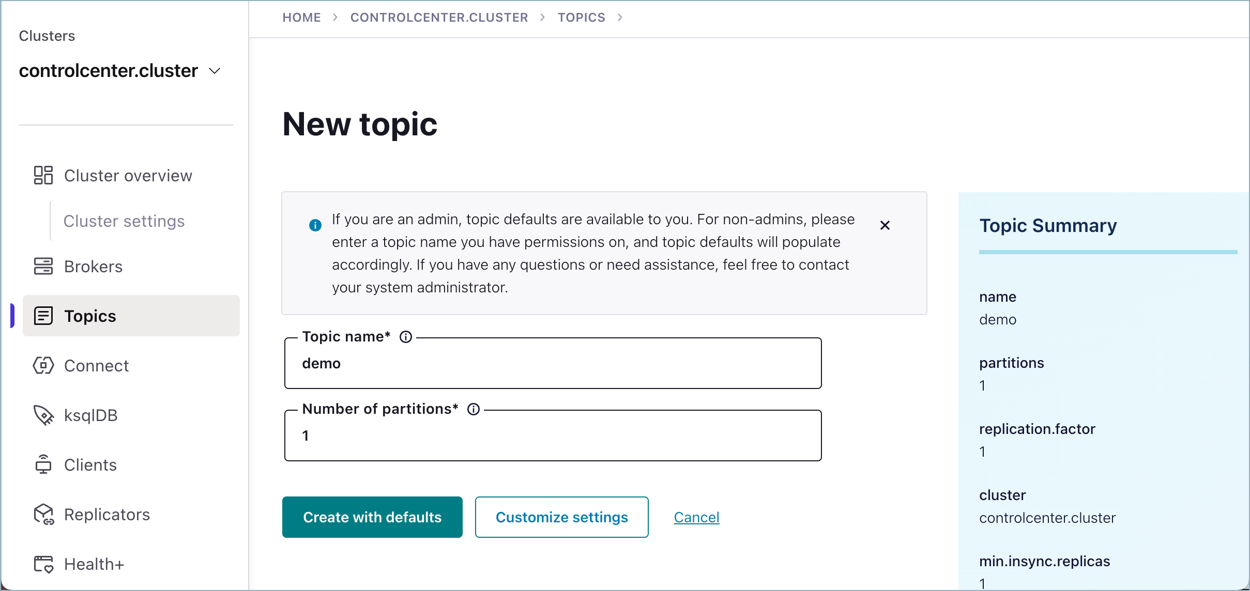This screenshot has width=1250, height=591.
Task: Navigate to CONTROLCENTER.CLUSTER breadcrumb
Action: point(439,18)
